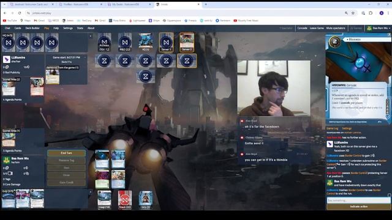Open the Deck Builder page

[32, 28]
